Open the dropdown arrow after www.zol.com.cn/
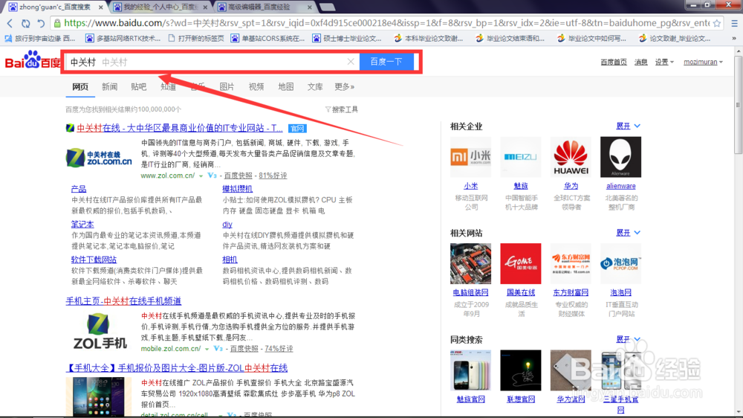This screenshot has height=418, width=743. [201, 176]
